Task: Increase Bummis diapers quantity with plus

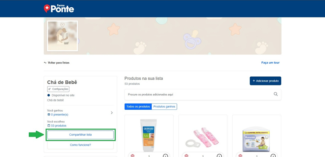Action: [x=273, y=156]
